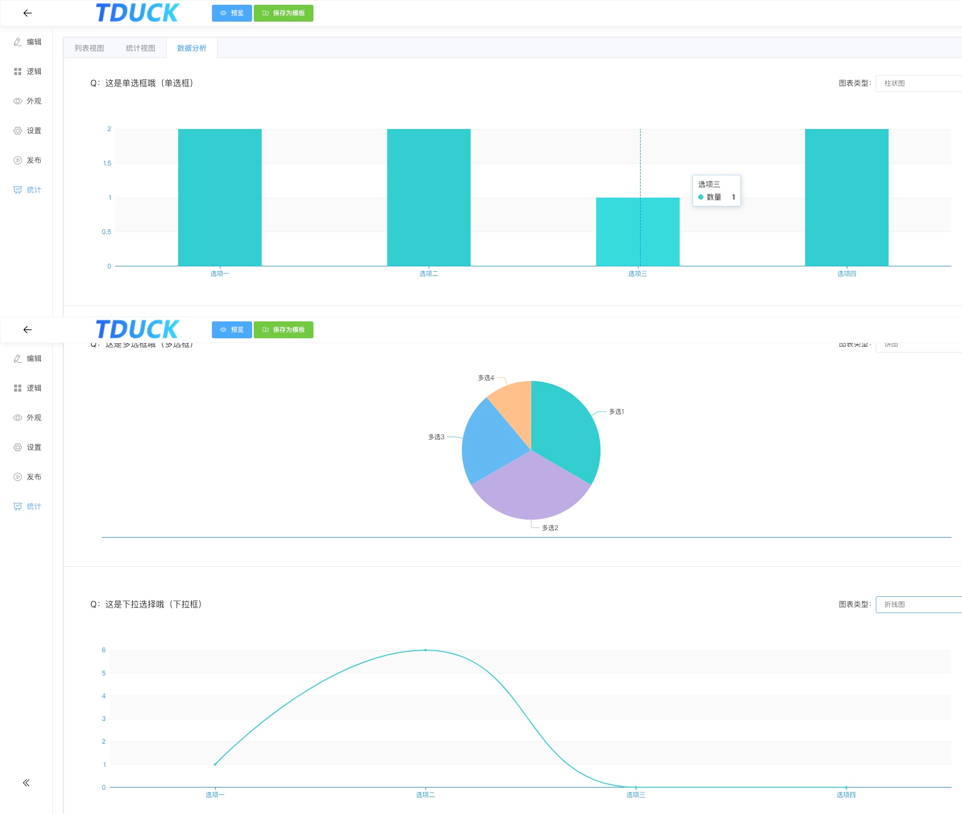Click the 数量 entry in the 选项三 tooltip
Screen dimensions: 962x814
pos(717,197)
